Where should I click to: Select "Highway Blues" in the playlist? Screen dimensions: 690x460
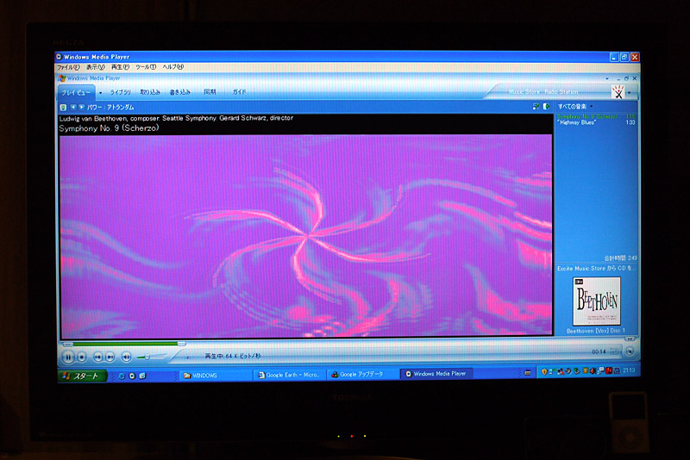(x=580, y=122)
